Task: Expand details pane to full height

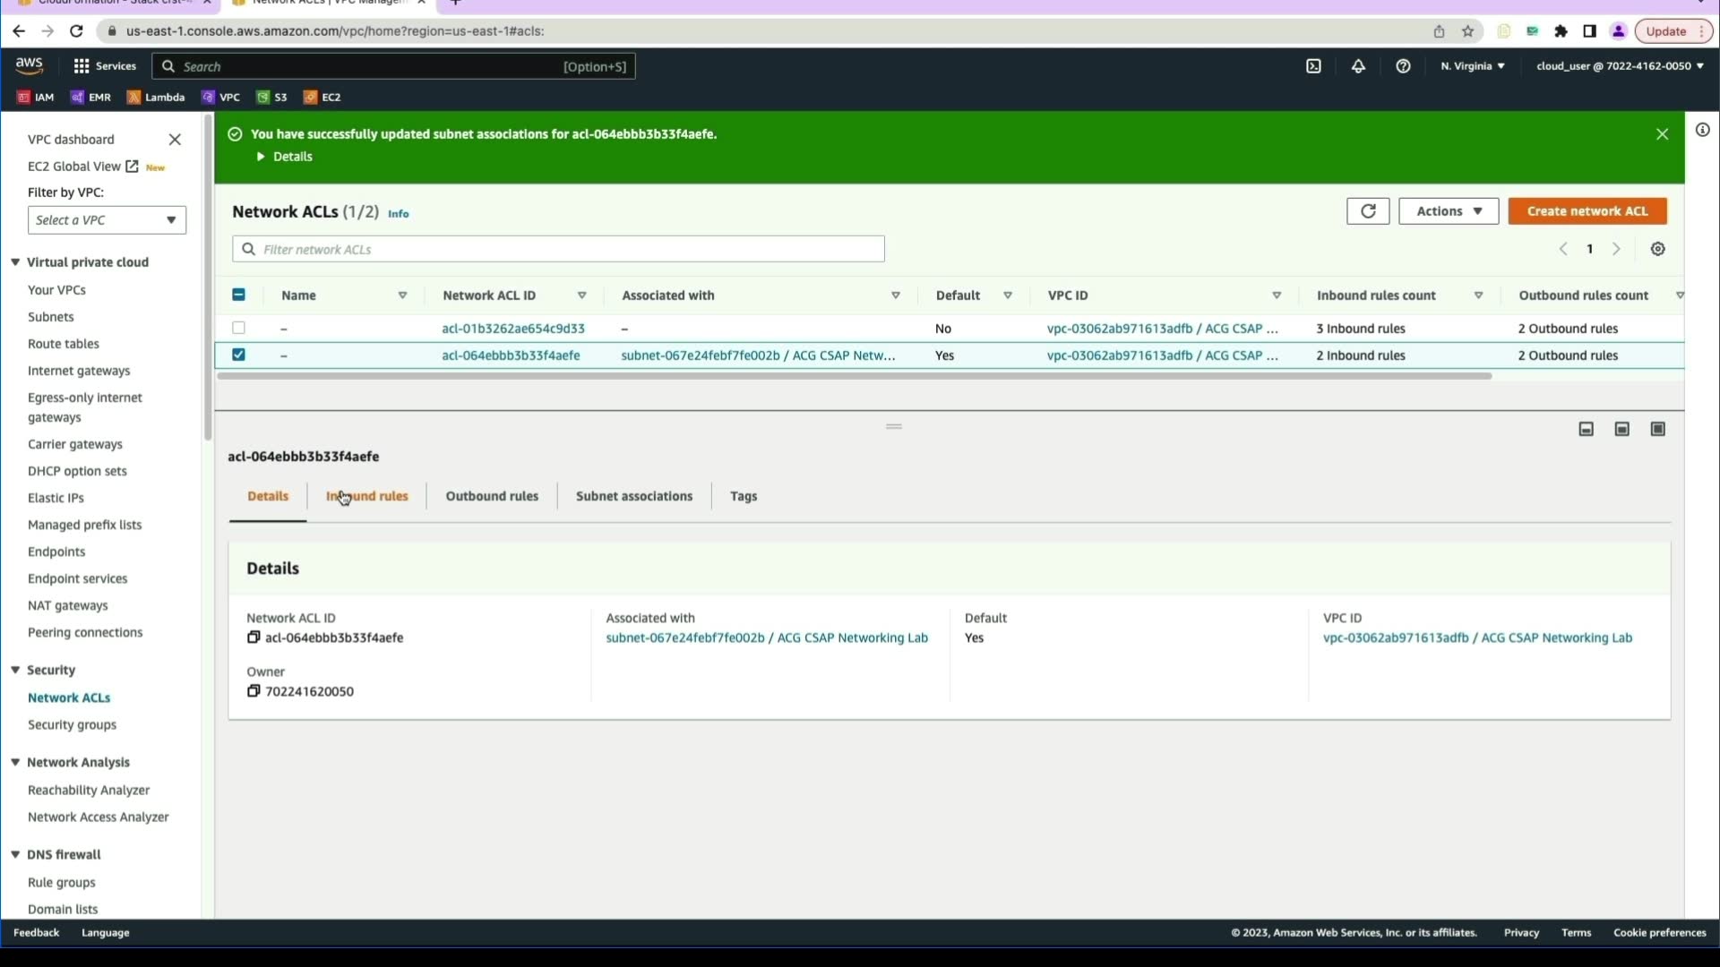Action: (1658, 430)
